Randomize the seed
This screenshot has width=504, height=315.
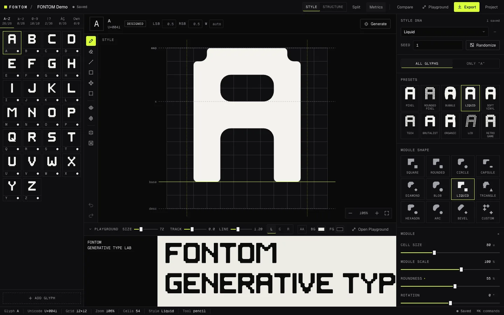tap(483, 45)
